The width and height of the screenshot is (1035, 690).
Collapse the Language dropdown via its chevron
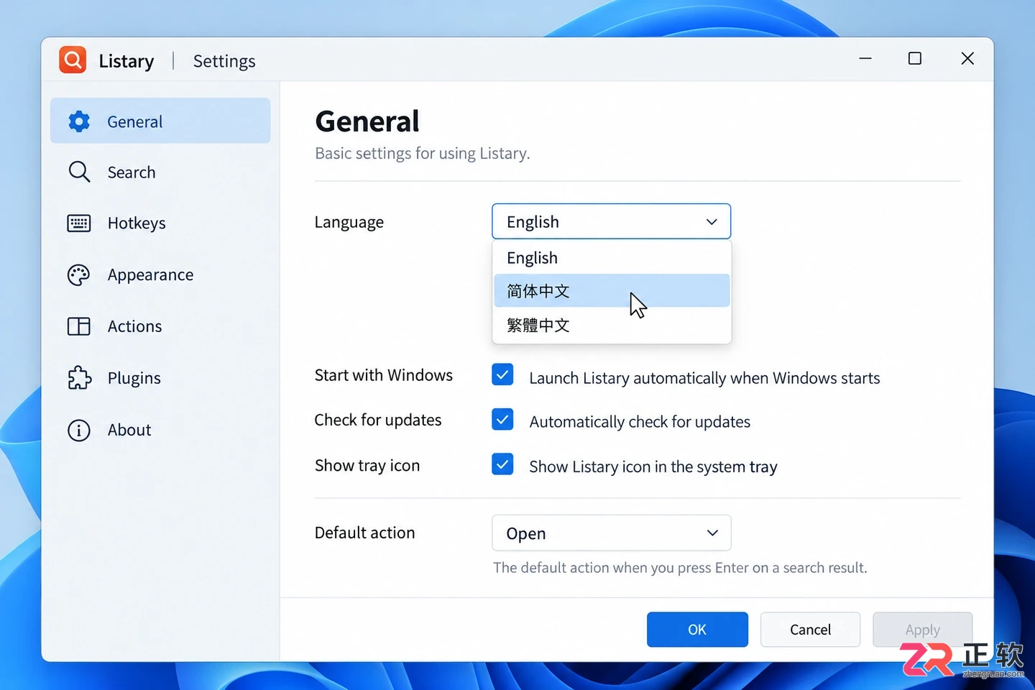point(712,221)
